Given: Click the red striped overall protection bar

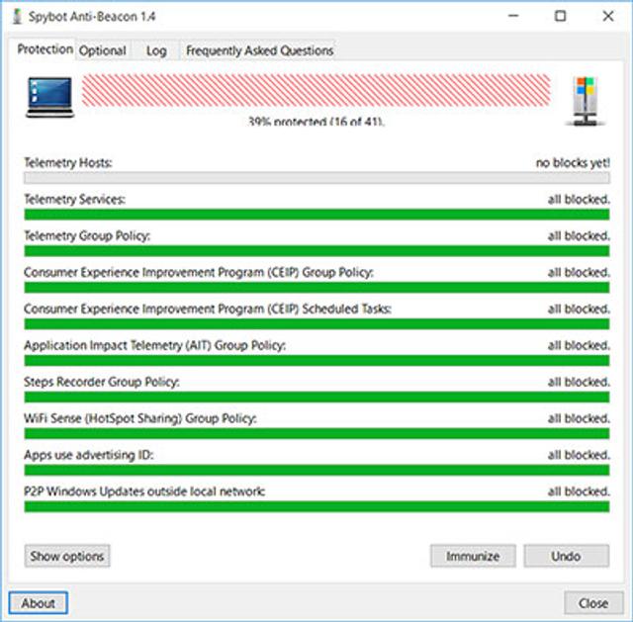Looking at the screenshot, I should [316, 90].
